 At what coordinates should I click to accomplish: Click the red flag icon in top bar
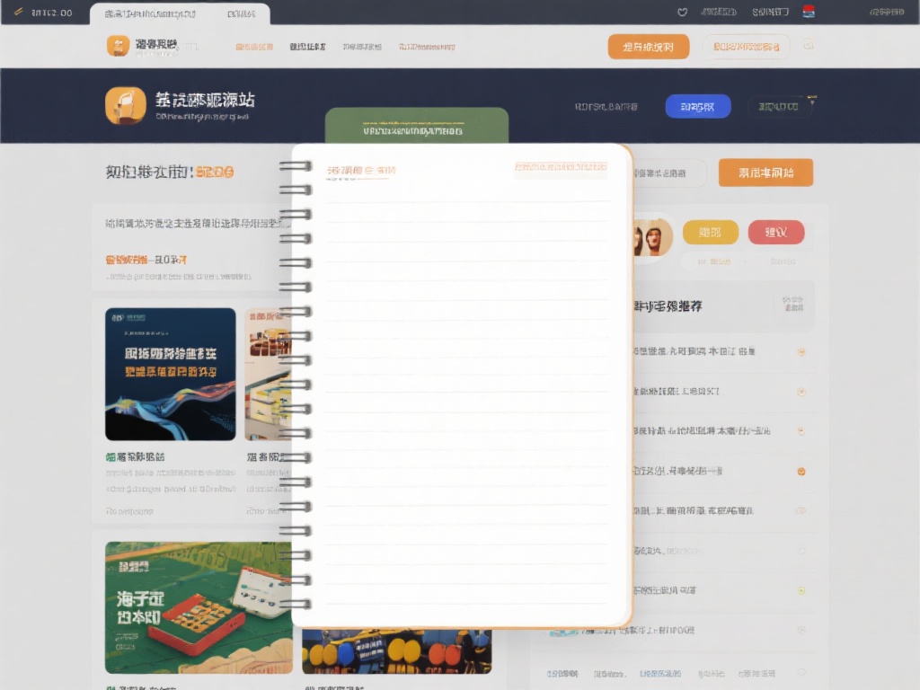(x=809, y=12)
